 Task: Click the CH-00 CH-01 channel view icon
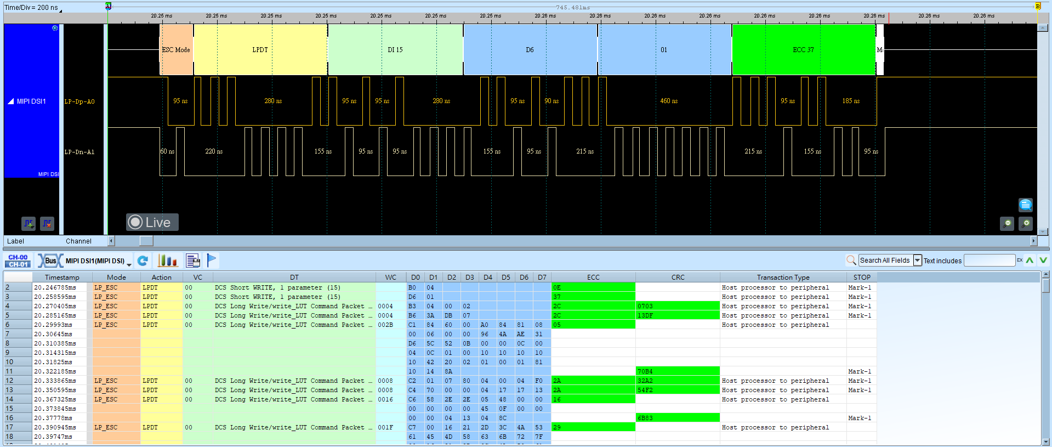click(x=18, y=261)
